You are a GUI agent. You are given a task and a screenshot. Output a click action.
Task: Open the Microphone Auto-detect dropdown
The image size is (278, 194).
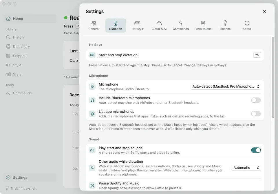point(226,86)
